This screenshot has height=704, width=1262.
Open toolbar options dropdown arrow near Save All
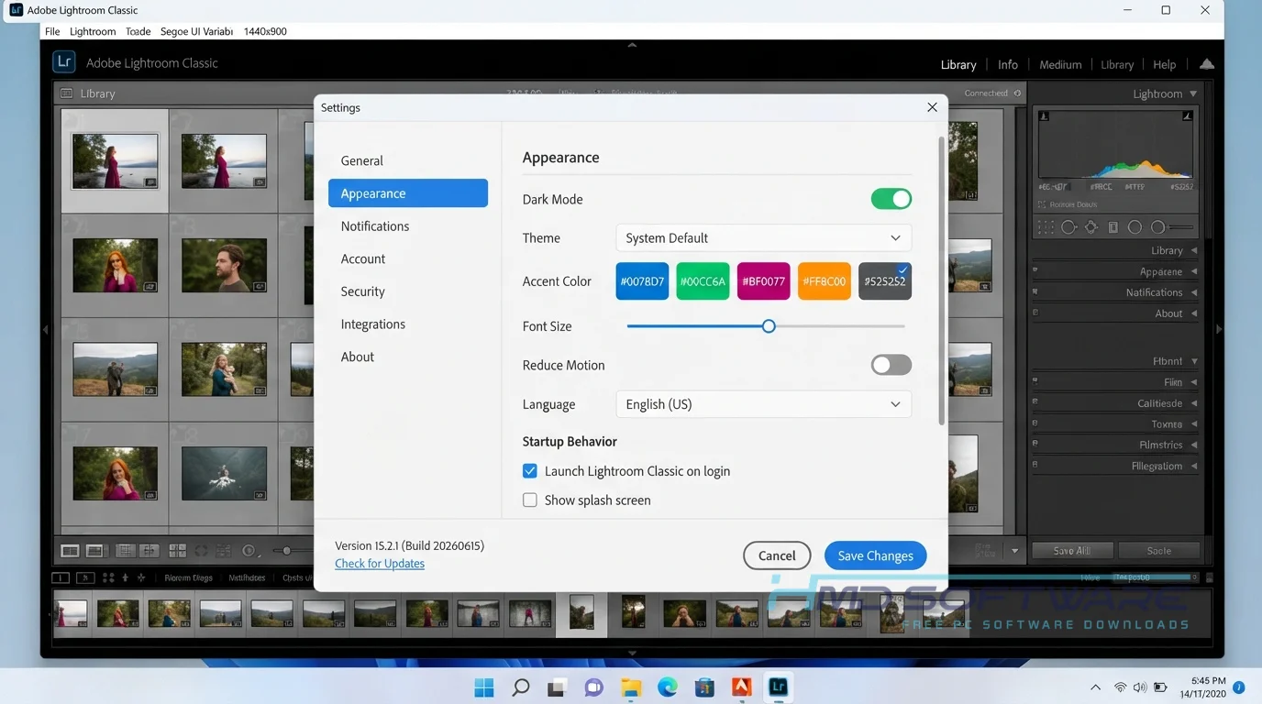pyautogui.click(x=1014, y=551)
